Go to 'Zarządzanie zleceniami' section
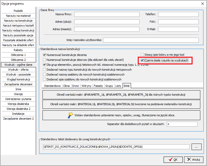The width and height of the screenshot is (207, 166). coord(18,84)
